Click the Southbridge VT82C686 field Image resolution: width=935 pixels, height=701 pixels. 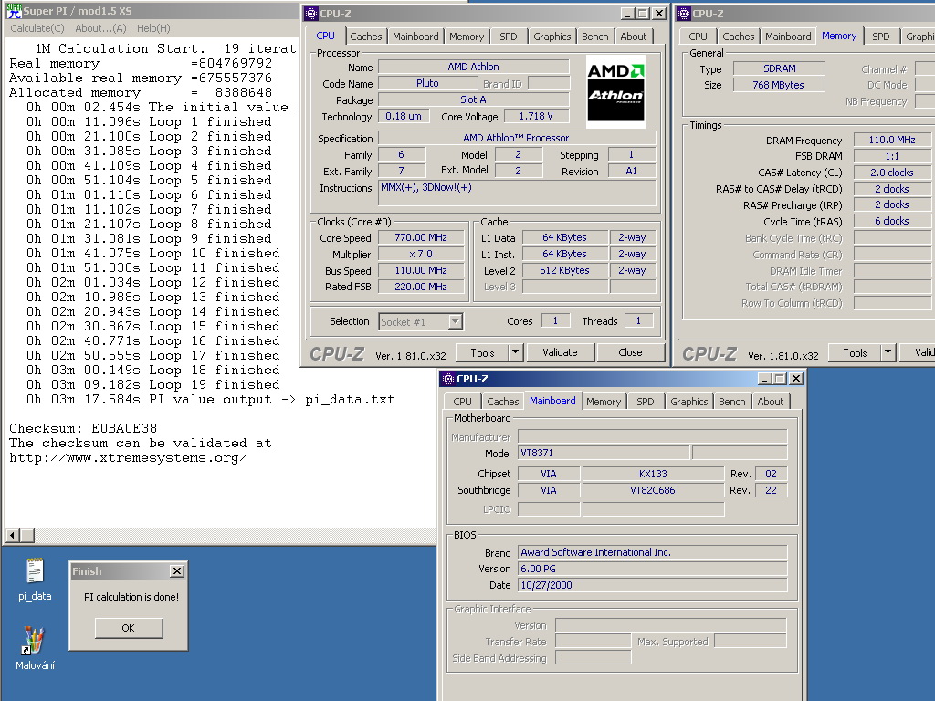pos(653,490)
